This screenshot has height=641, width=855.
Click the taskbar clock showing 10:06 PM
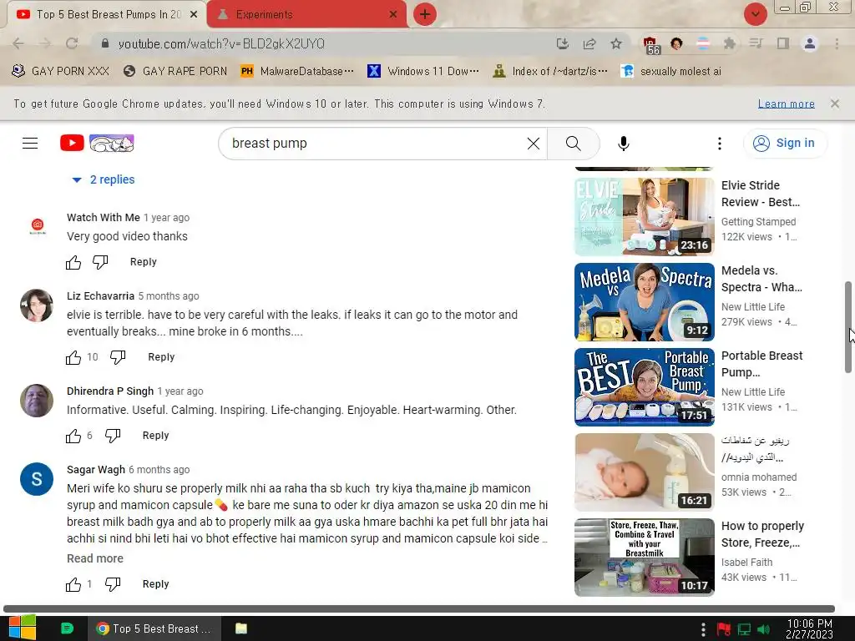pyautogui.click(x=810, y=629)
